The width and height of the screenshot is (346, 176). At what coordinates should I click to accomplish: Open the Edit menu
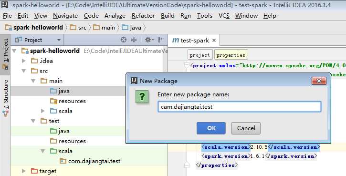[x=23, y=16]
